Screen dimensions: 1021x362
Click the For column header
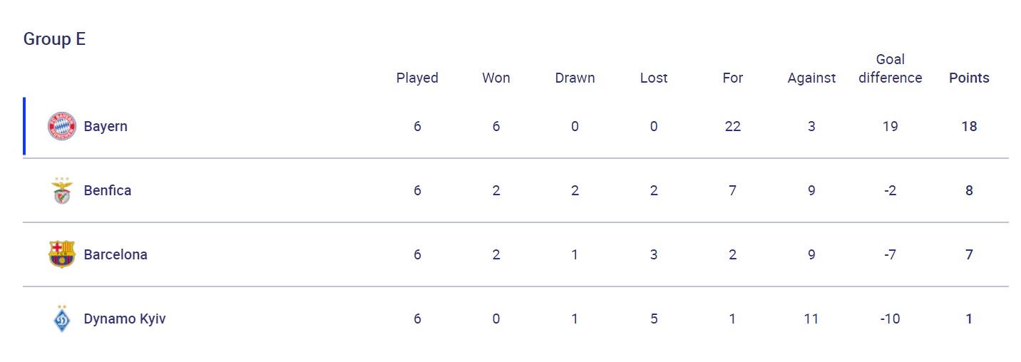click(733, 78)
